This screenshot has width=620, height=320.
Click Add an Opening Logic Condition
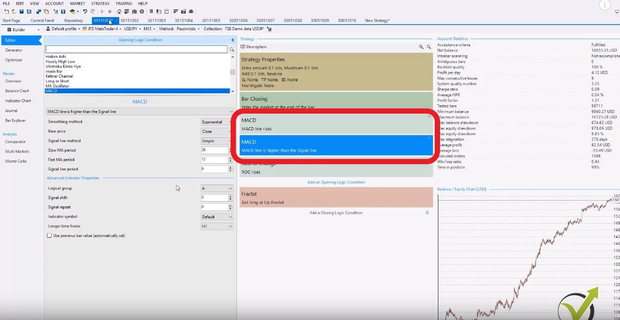pos(336,182)
